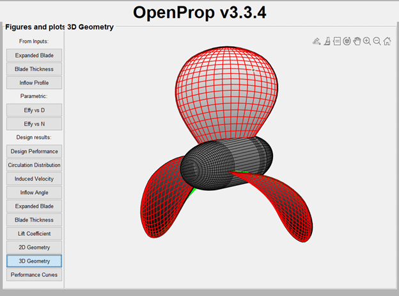
Task: Select the highlighted 3D Geometry button
Action: click(34, 261)
